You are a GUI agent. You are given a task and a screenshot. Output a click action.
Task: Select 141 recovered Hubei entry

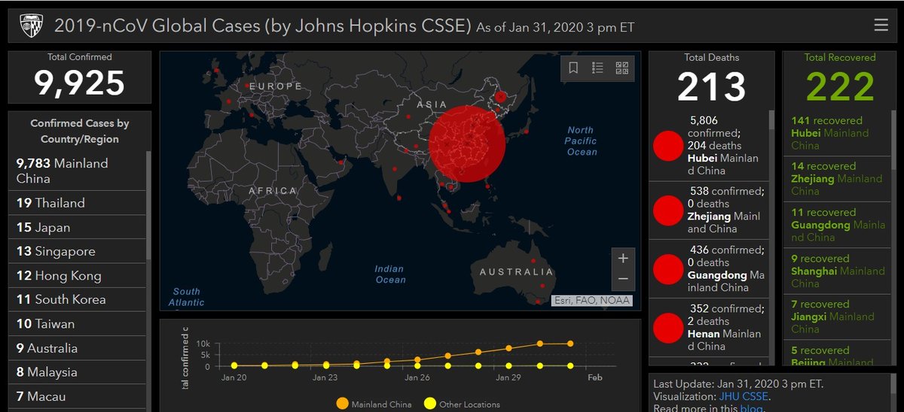click(836, 133)
